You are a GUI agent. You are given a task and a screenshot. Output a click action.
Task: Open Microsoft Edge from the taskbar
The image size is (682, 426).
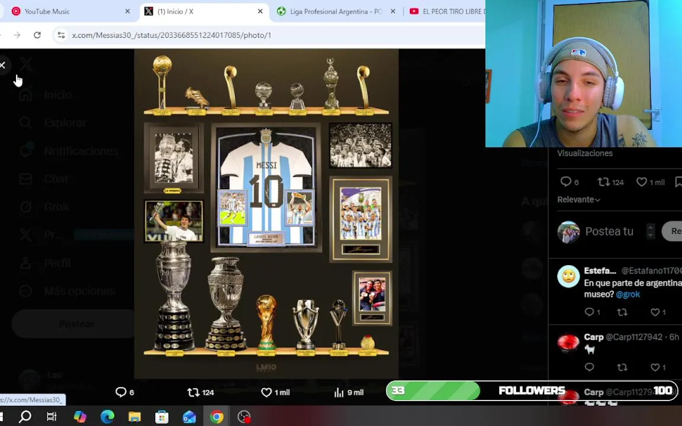107,417
